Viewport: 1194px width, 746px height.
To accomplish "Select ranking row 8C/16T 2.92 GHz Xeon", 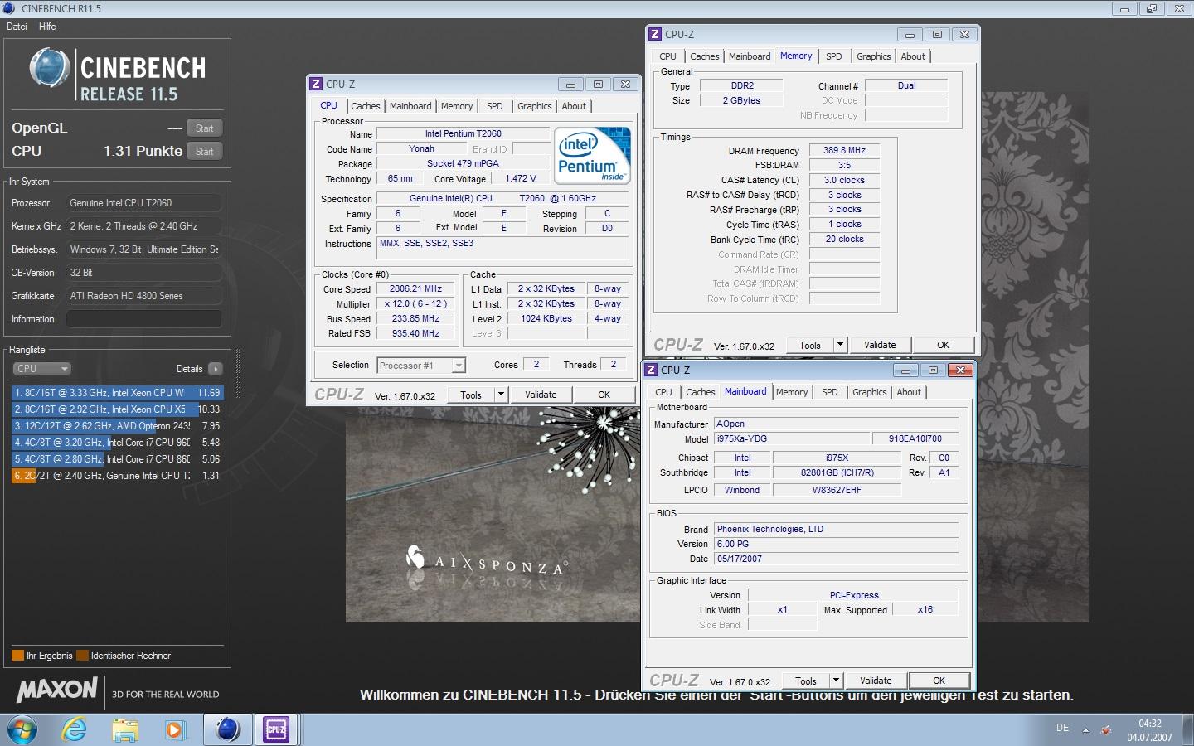I will coord(117,409).
